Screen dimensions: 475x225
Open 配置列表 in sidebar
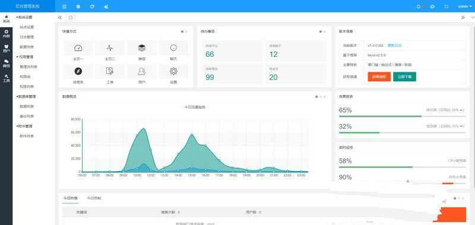pyautogui.click(x=27, y=47)
